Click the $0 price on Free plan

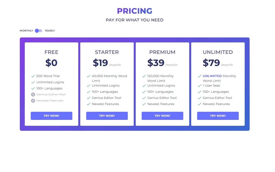(x=51, y=63)
